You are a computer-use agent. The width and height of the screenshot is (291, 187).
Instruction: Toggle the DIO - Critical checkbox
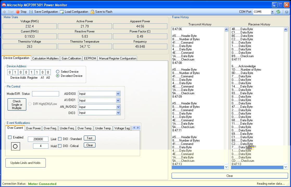point(60,146)
